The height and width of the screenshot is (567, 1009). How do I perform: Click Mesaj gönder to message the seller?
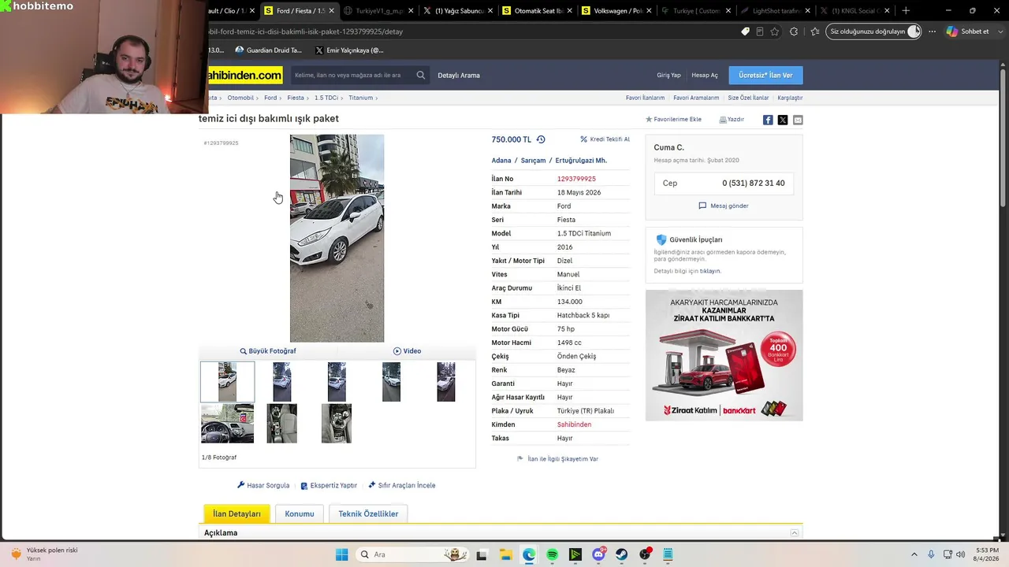[724, 206]
